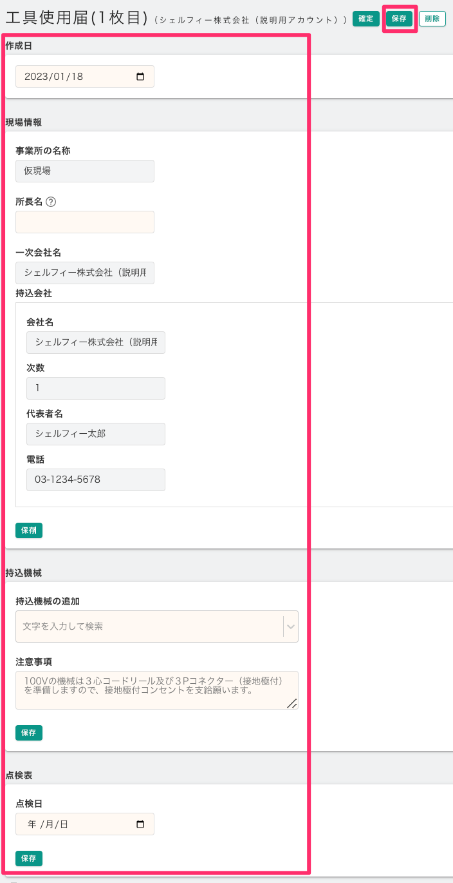Click the 持込機械の追加 search box
453x883 pixels.
coord(148,626)
